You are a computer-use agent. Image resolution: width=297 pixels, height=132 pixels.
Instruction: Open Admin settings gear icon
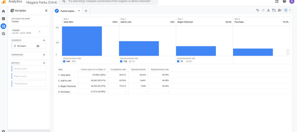coord(3,131)
